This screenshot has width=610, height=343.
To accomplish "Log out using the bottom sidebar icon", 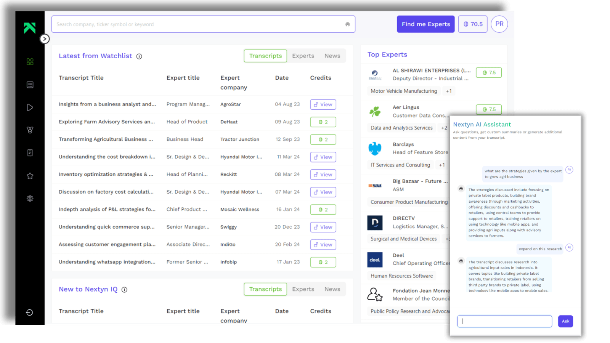I will pos(30,313).
